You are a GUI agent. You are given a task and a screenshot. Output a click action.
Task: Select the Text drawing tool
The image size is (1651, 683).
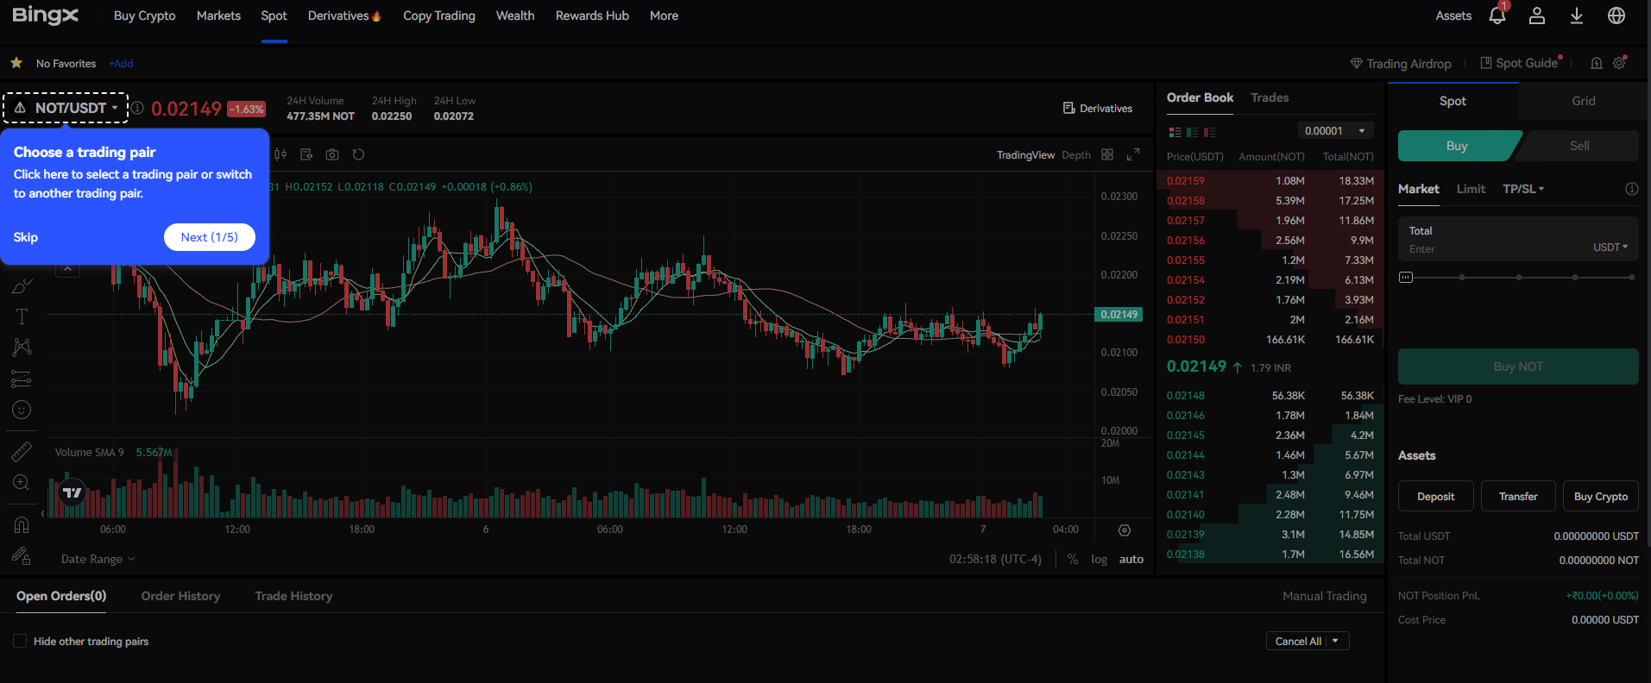(x=22, y=316)
